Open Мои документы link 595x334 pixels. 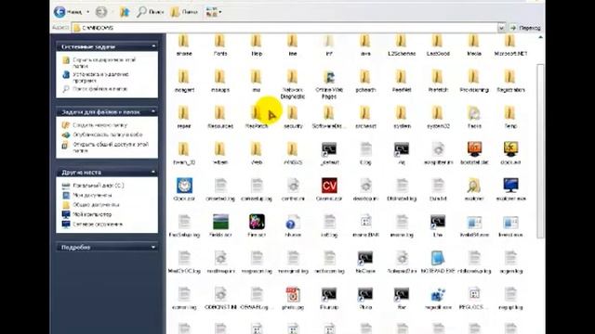92,196
